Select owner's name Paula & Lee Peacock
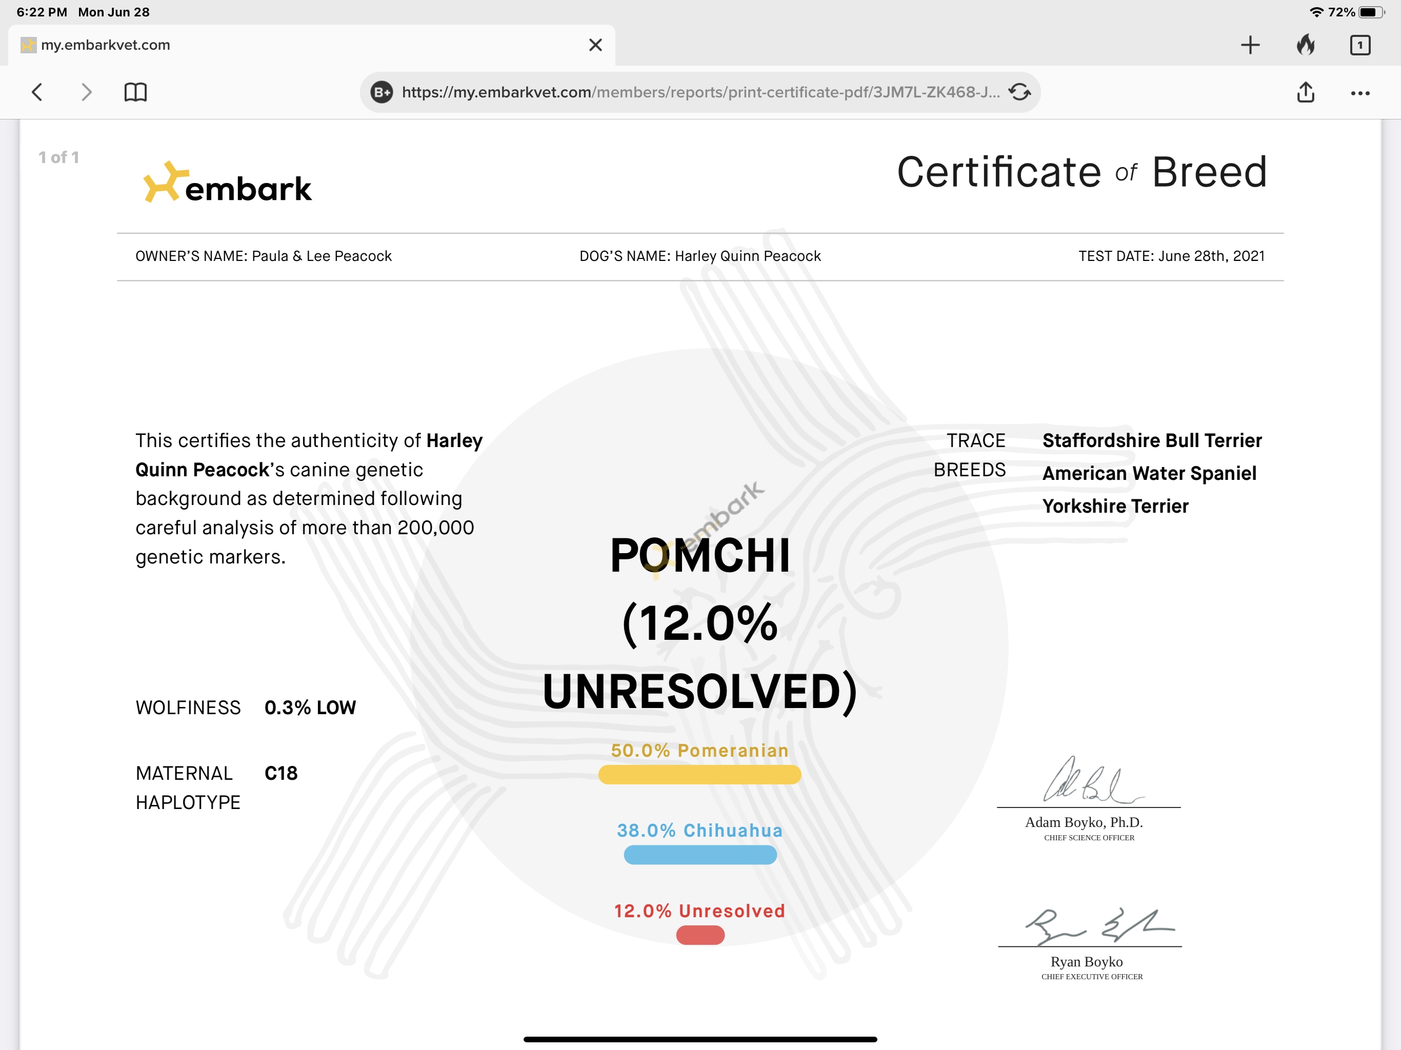Image resolution: width=1401 pixels, height=1050 pixels. click(x=322, y=256)
